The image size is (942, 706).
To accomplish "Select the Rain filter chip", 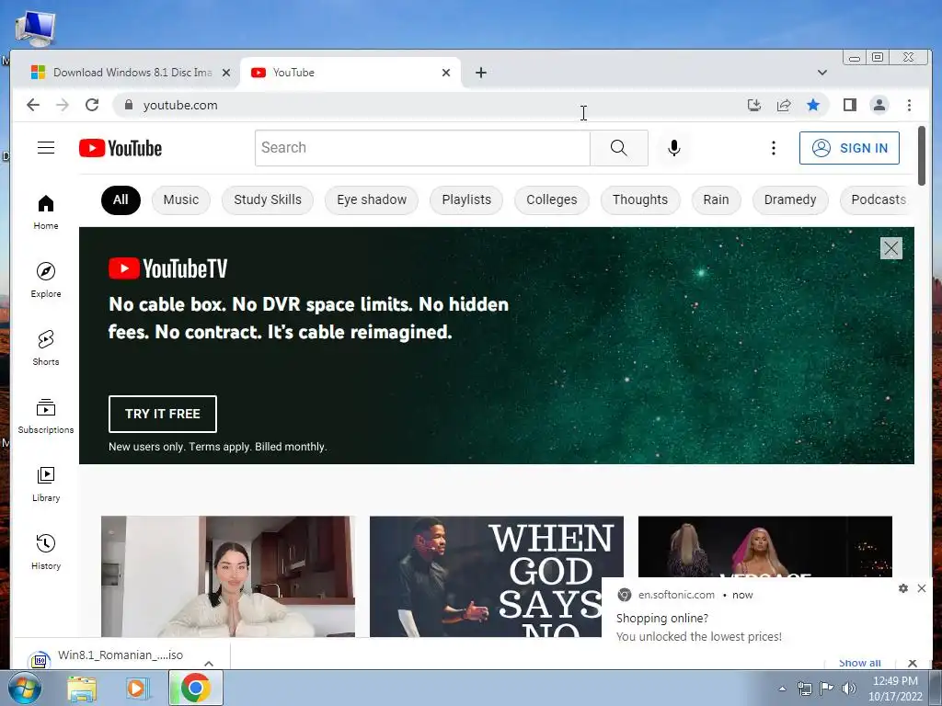I will (x=716, y=199).
